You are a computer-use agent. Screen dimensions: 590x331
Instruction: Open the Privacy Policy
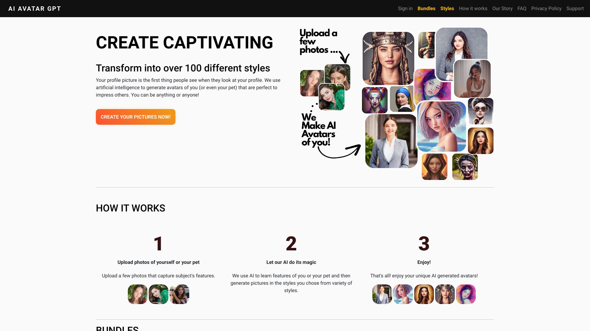(x=546, y=8)
